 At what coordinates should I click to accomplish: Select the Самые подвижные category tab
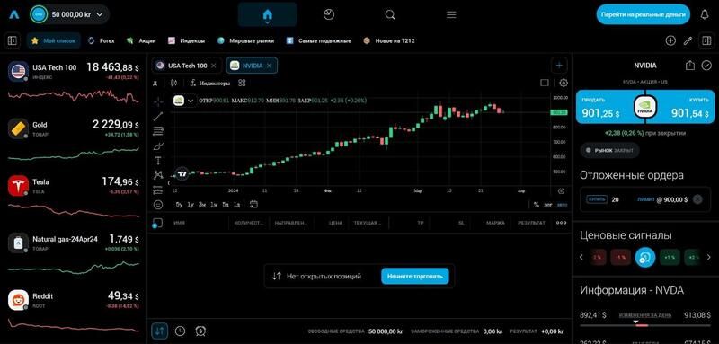(319, 40)
